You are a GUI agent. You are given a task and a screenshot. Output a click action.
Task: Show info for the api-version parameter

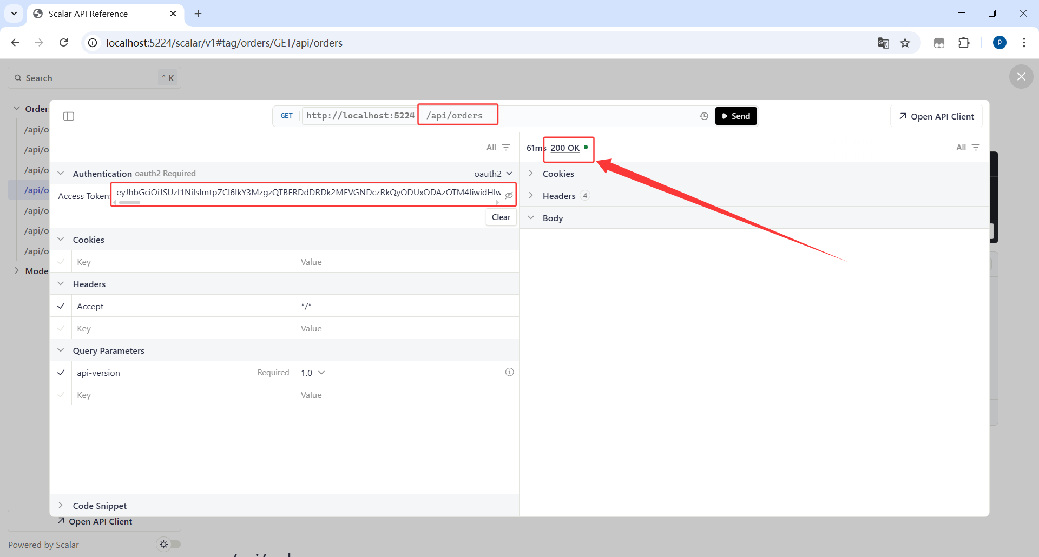click(x=509, y=372)
